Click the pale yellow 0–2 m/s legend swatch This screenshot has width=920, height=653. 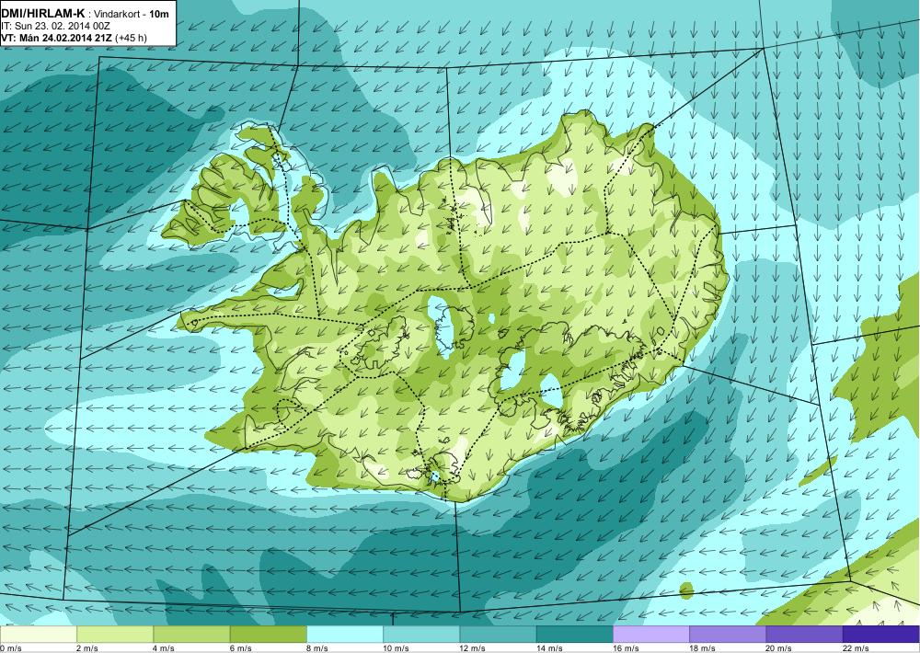[x=39, y=635]
